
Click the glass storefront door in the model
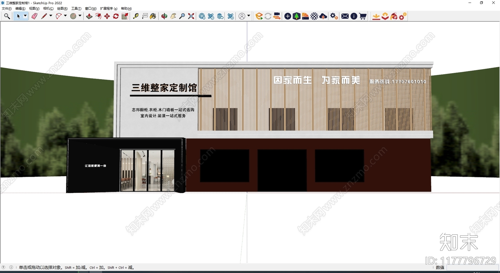pyautogui.click(x=147, y=170)
